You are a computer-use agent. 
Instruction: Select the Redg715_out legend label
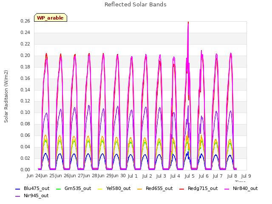[x=203, y=189]
